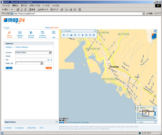The height and width of the screenshot is (135, 162).
Task: Click the Zip code input field
Action: click(x=48, y=63)
